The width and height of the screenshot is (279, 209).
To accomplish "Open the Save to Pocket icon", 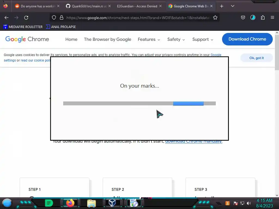I will (x=243, y=18).
